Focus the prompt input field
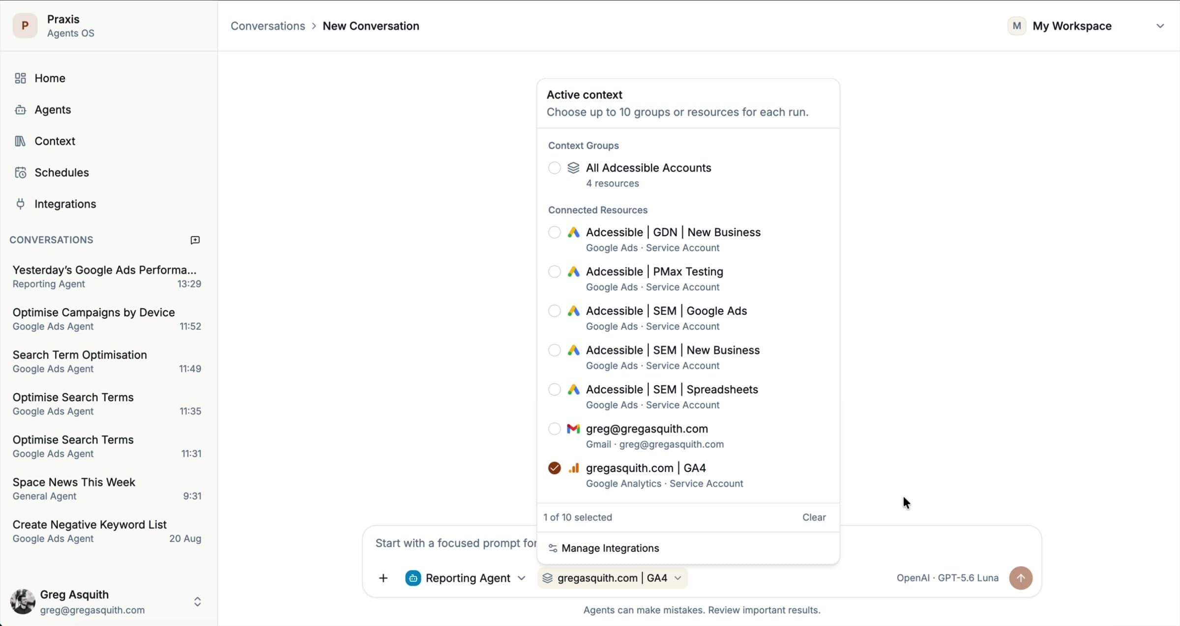Viewport: 1180px width, 626px height. tap(455, 543)
